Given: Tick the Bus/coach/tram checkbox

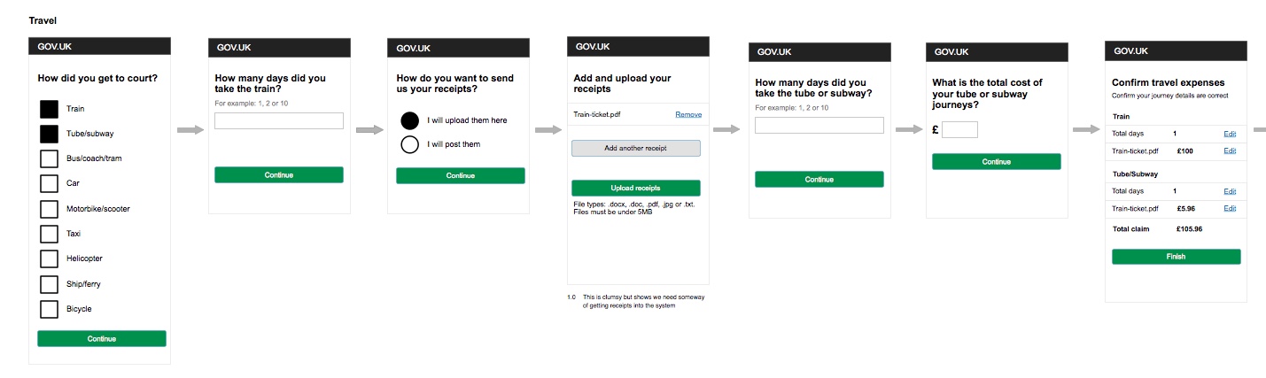Looking at the screenshot, I should [x=49, y=159].
